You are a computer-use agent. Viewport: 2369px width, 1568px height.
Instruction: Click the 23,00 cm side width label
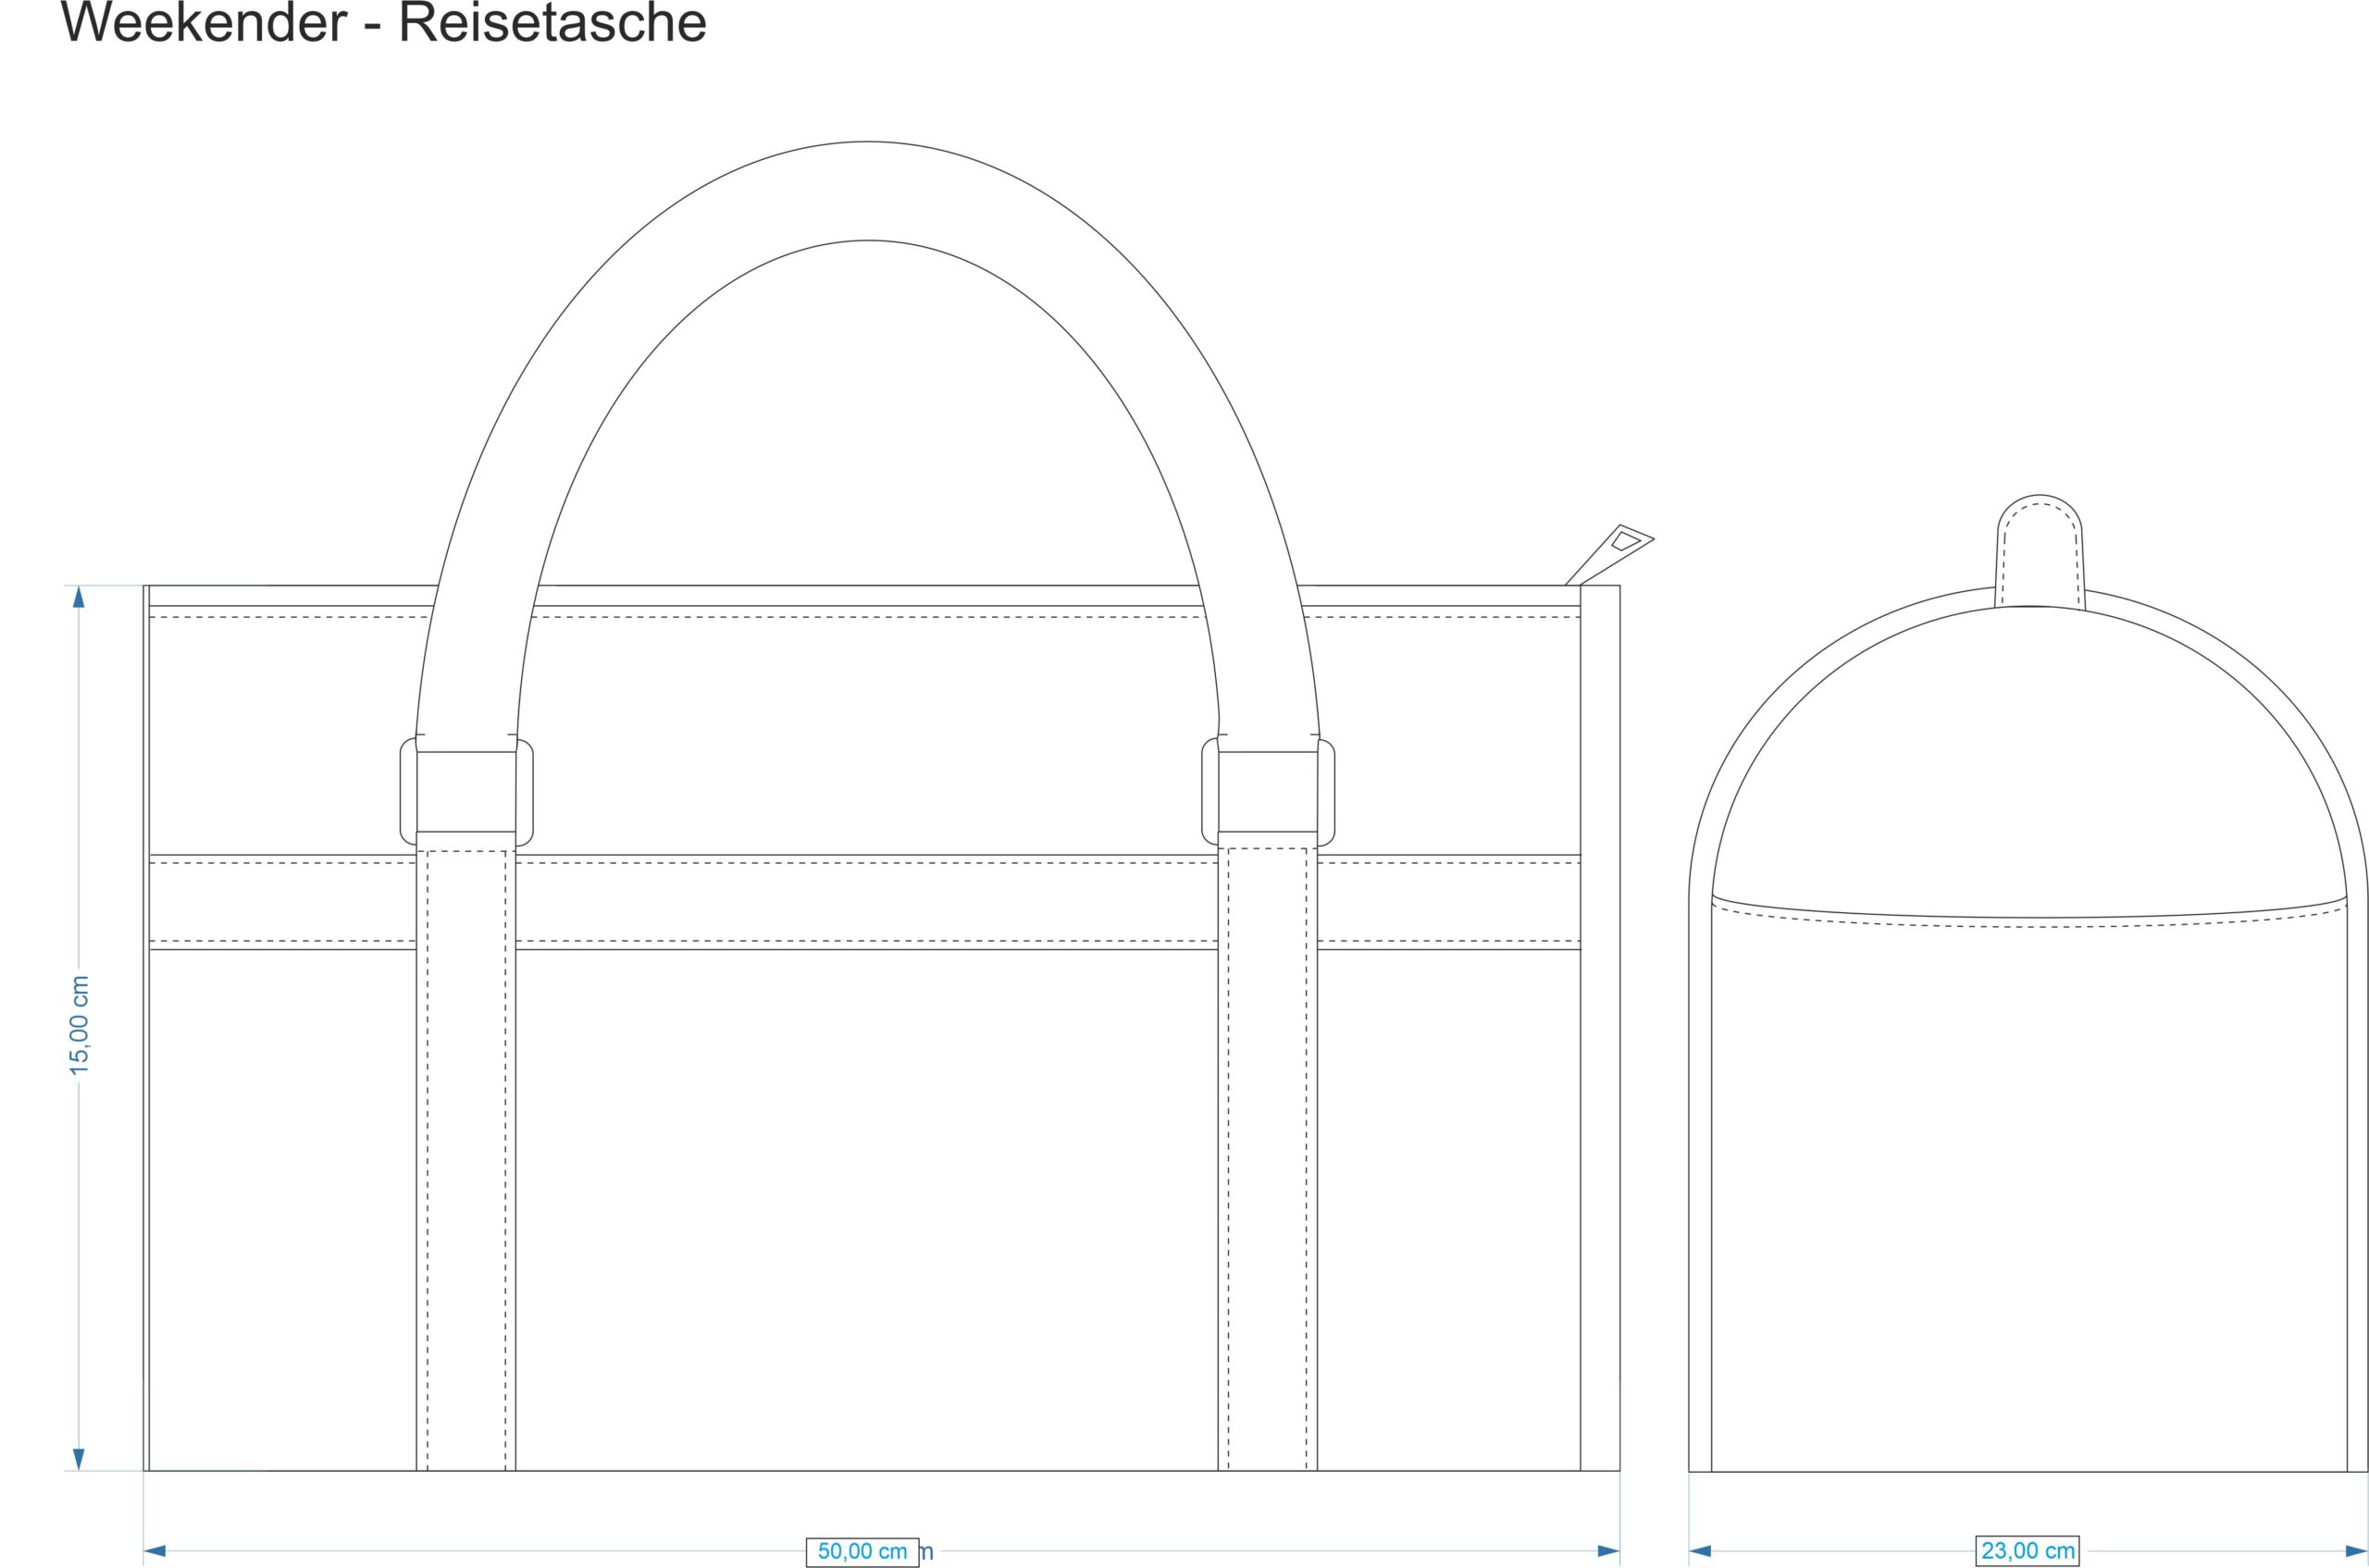tap(2028, 1550)
